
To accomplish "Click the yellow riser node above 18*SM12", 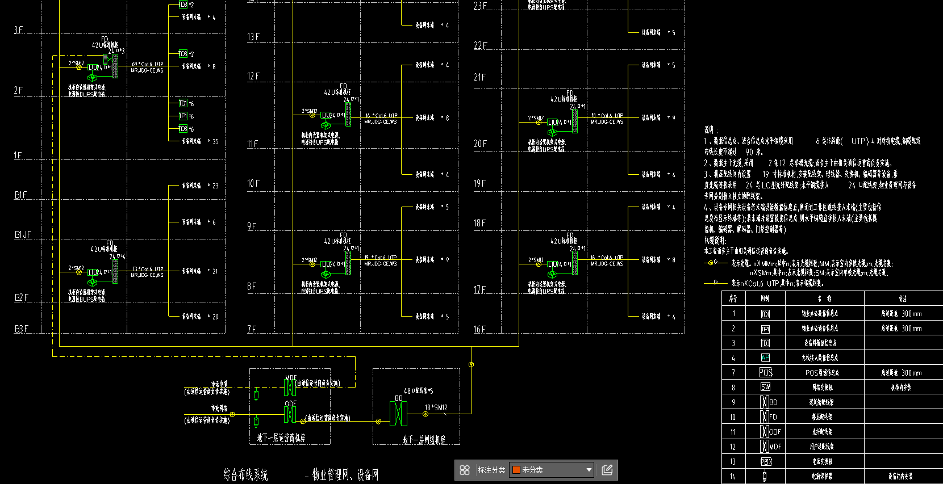I will [x=471, y=364].
